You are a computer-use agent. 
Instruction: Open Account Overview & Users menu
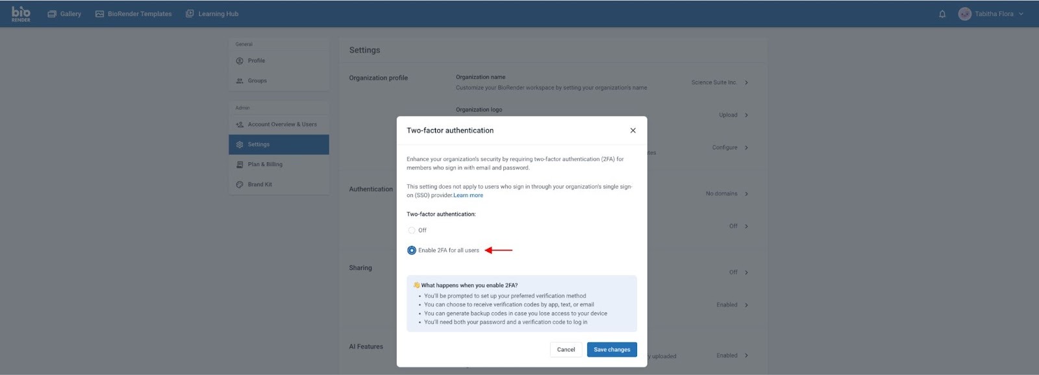[282, 125]
